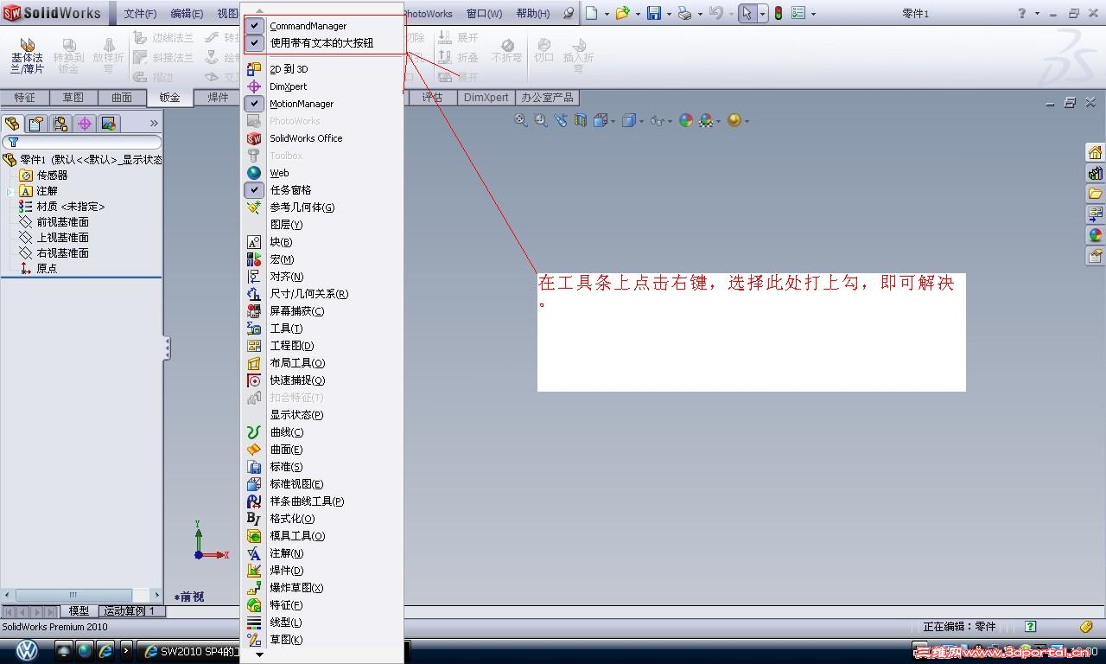Toggle the CommandManager checkbox in menu
Screen dimensions: 1106x664
(x=254, y=26)
